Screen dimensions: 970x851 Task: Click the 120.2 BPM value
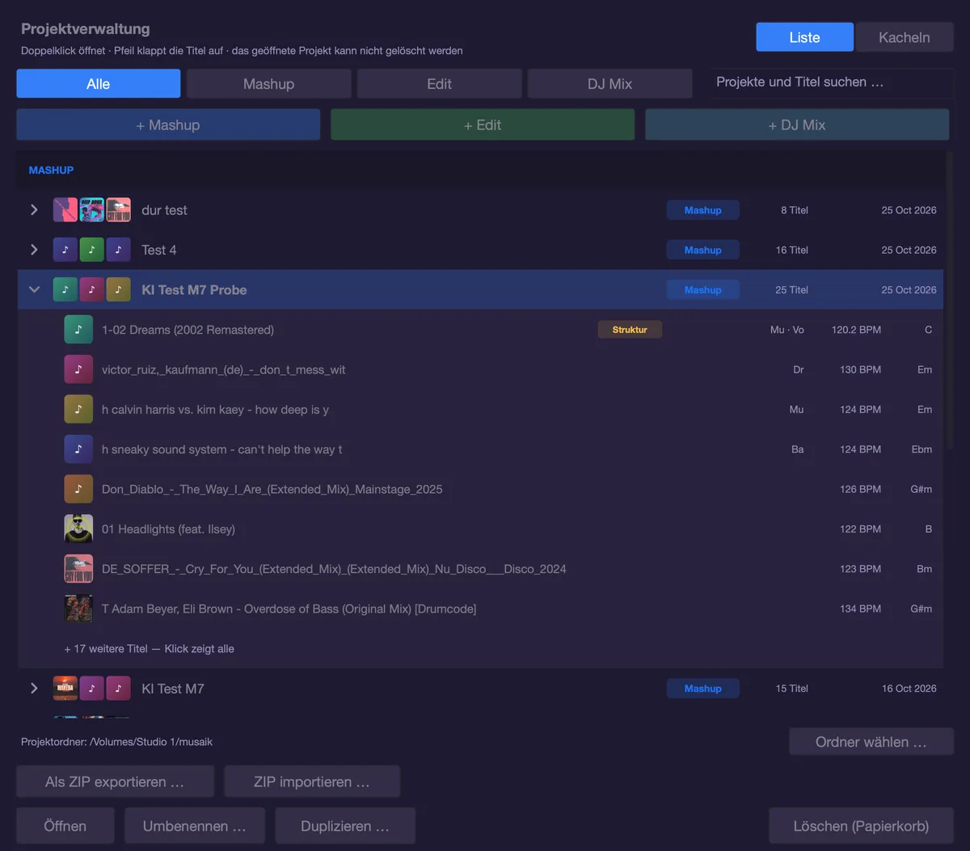[856, 330]
